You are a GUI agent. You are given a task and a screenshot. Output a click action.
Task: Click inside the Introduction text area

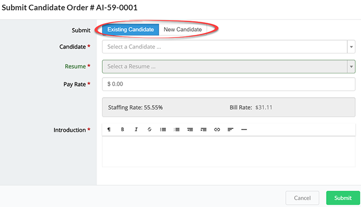[x=229, y=152]
